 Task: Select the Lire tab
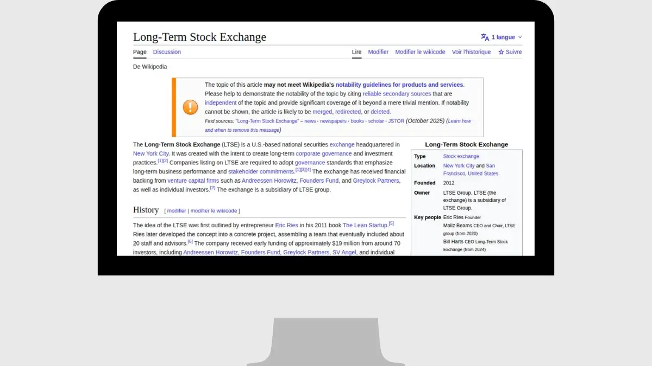(356, 52)
